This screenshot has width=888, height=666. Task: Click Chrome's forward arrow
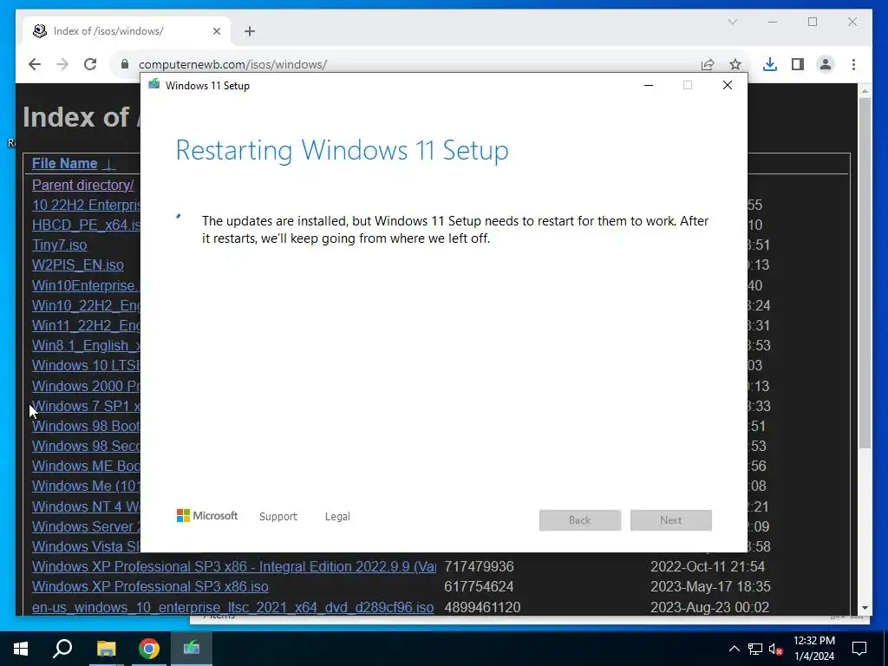[x=62, y=64]
